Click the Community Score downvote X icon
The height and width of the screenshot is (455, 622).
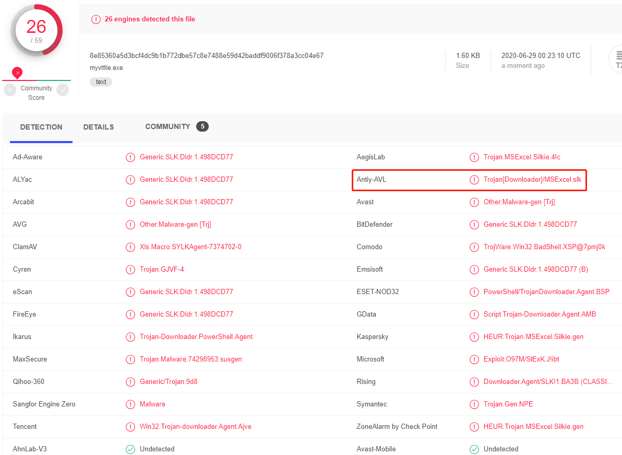point(10,90)
